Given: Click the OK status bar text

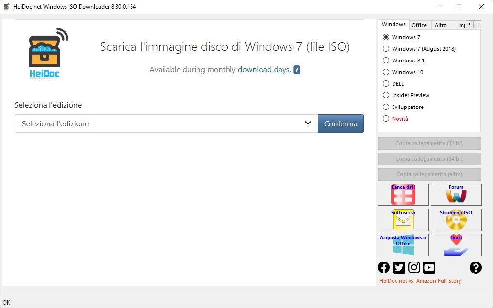Looking at the screenshot, I should click(x=6, y=302).
